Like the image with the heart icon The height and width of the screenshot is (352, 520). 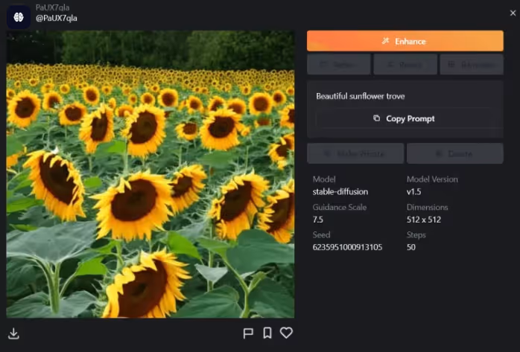point(286,333)
